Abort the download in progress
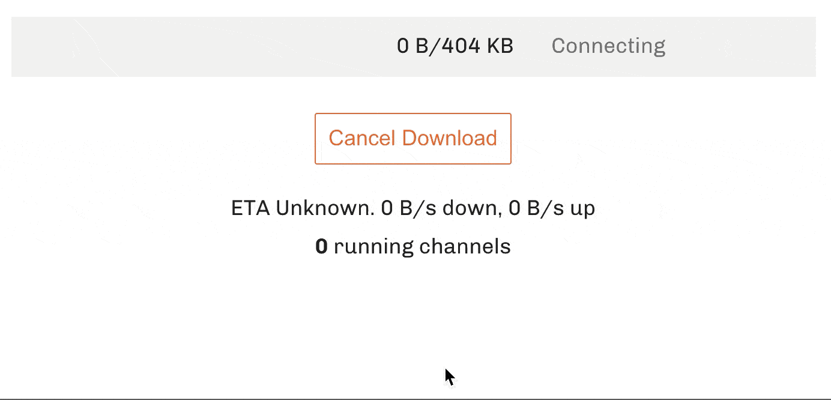 point(413,138)
